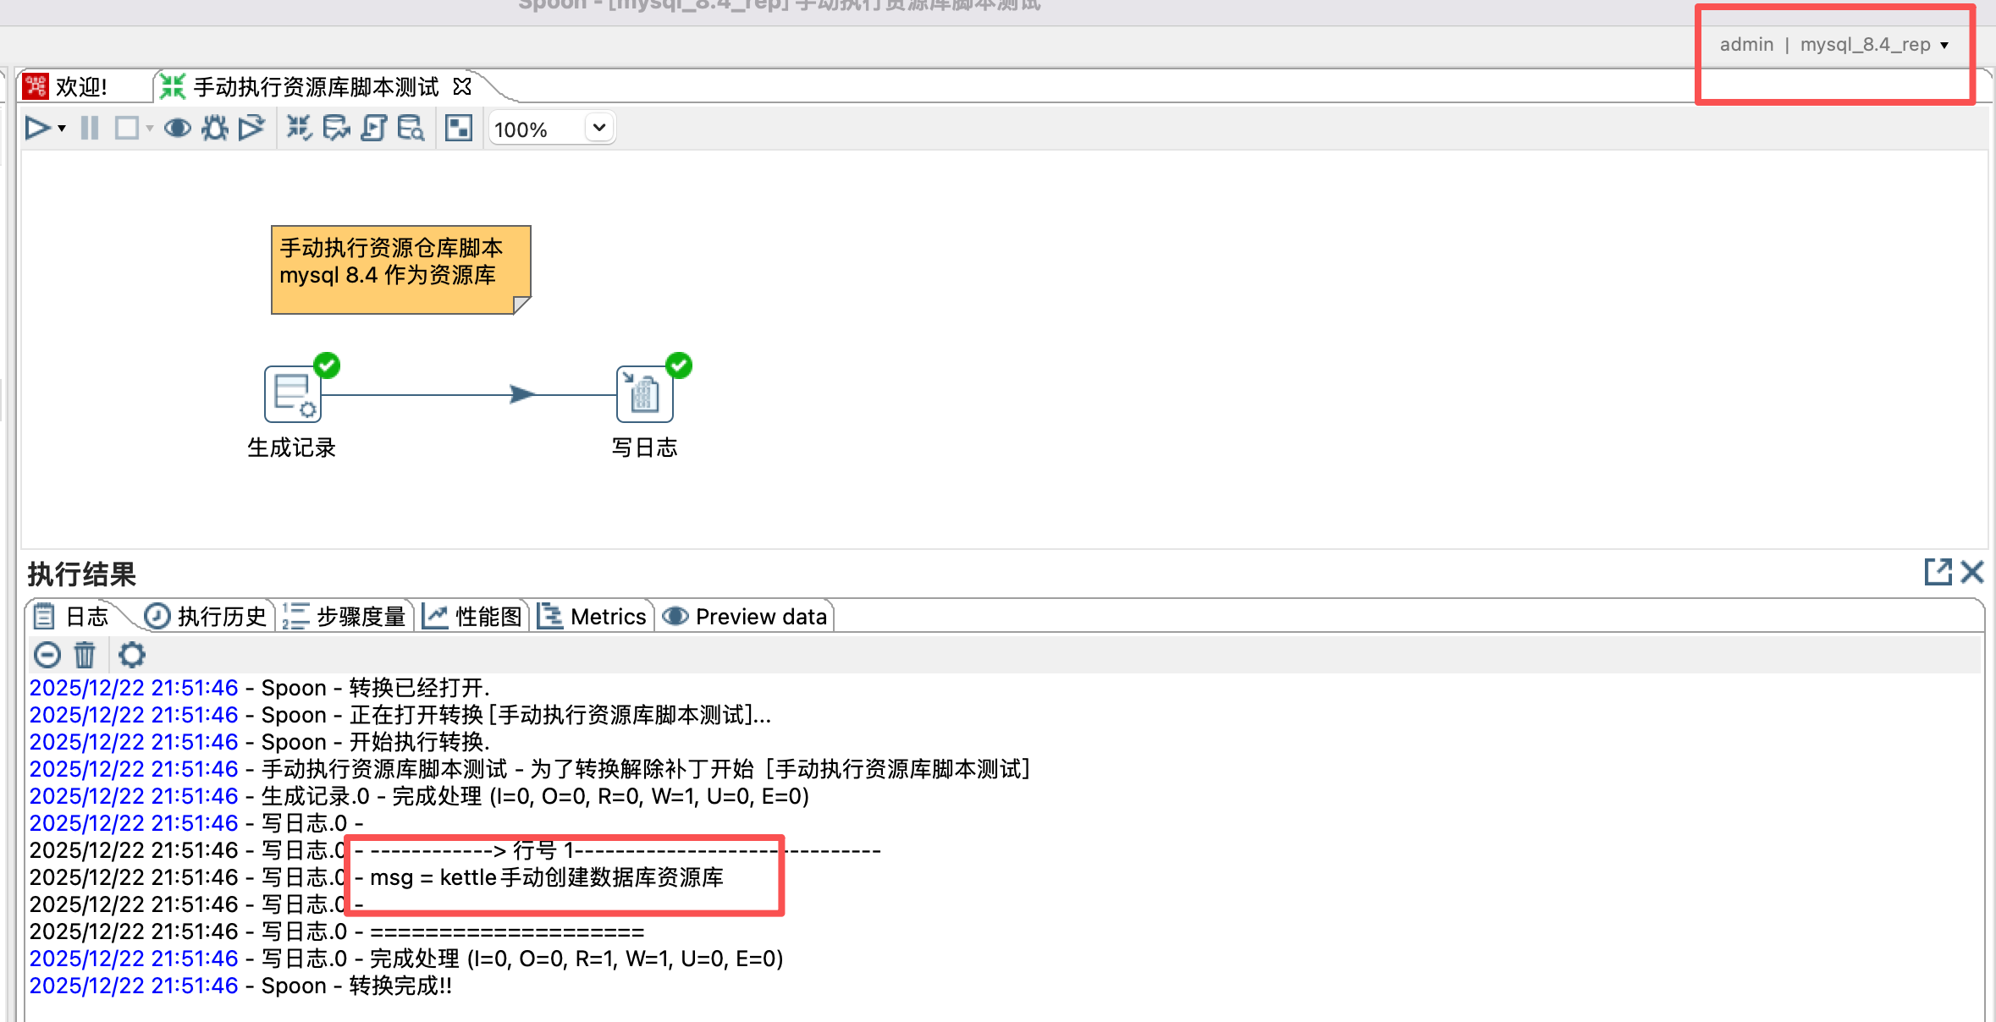Open the admin mysql_8.4_rep repository dropdown
This screenshot has width=1996, height=1022.
pyautogui.click(x=1944, y=45)
